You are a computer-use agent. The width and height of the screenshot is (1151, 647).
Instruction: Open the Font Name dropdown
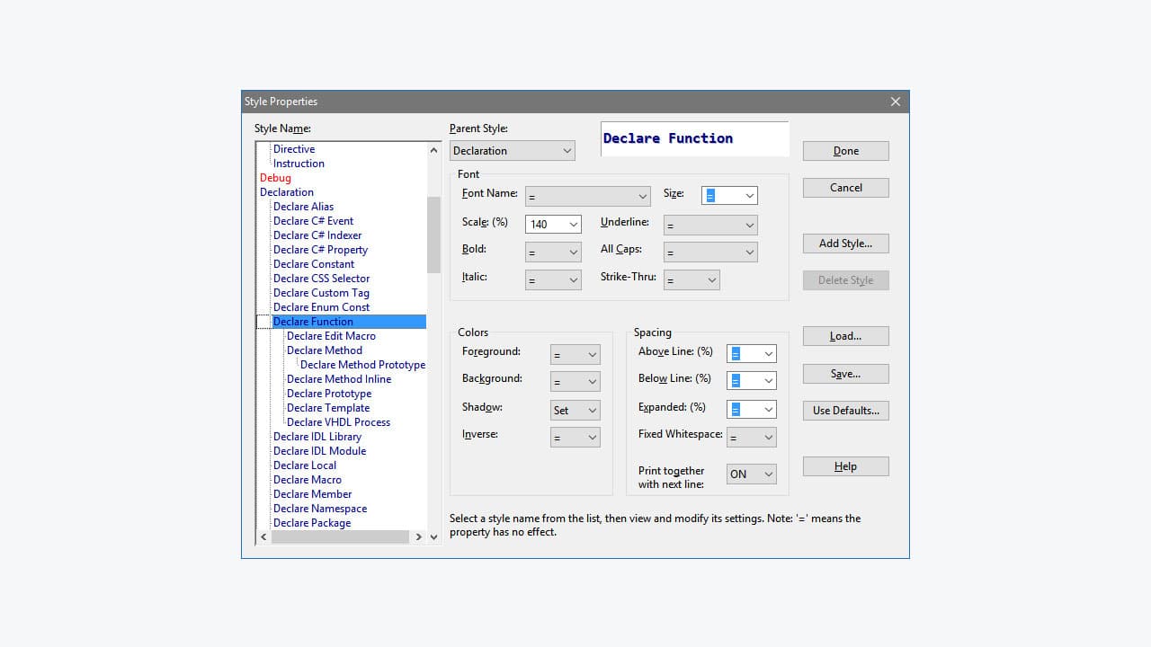(x=588, y=195)
